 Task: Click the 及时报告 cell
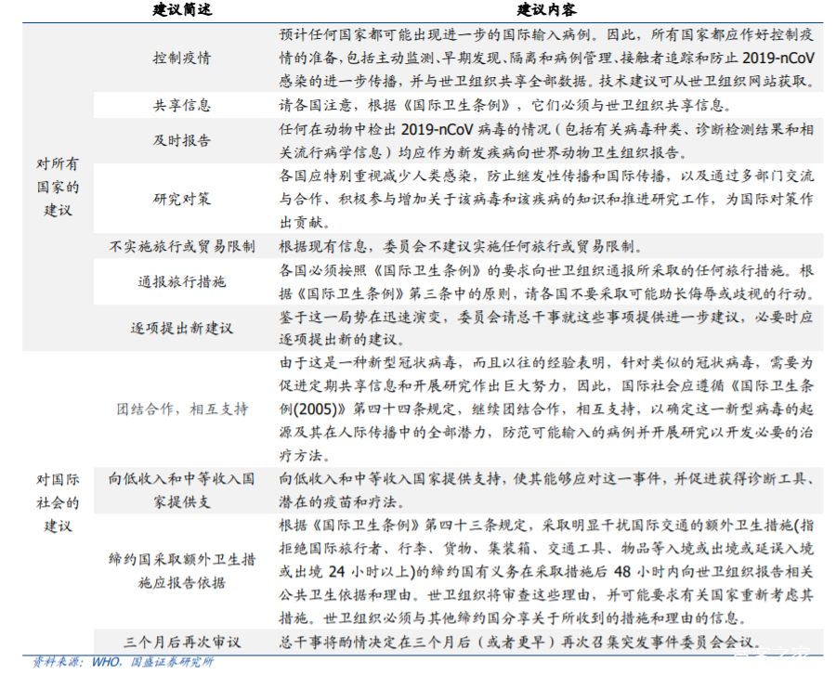182,140
